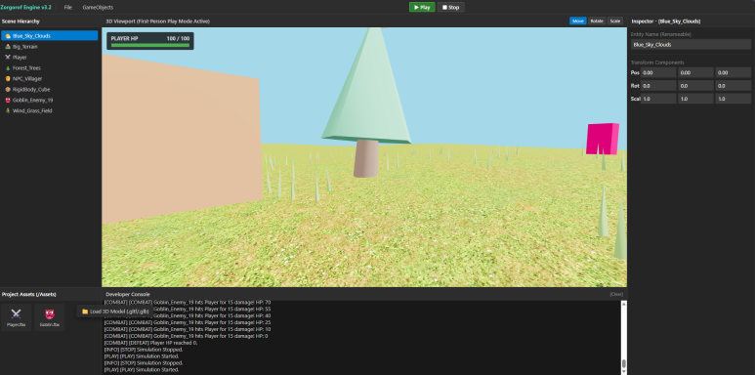Image resolution: width=755 pixels, height=375 pixels.
Task: Click the Rot Y value field
Action: [695, 86]
